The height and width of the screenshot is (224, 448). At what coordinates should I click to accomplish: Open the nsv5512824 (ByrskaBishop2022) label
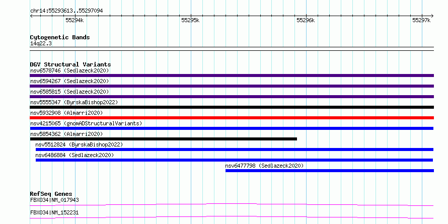(79, 144)
